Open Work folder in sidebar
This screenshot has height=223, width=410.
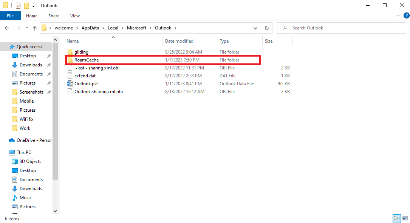click(x=25, y=128)
